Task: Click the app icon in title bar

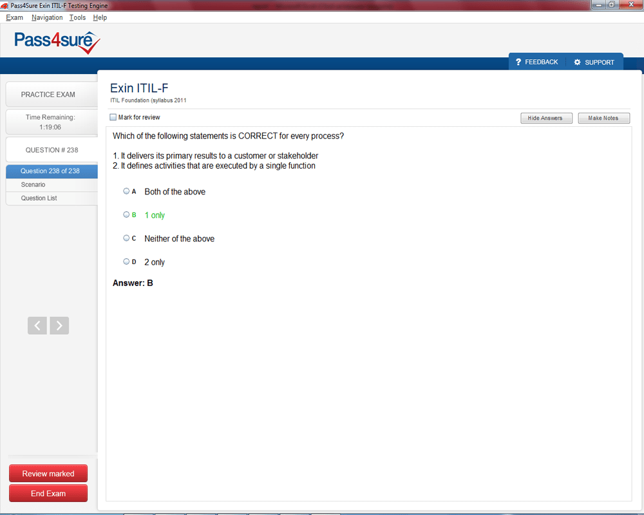Action: point(5,6)
